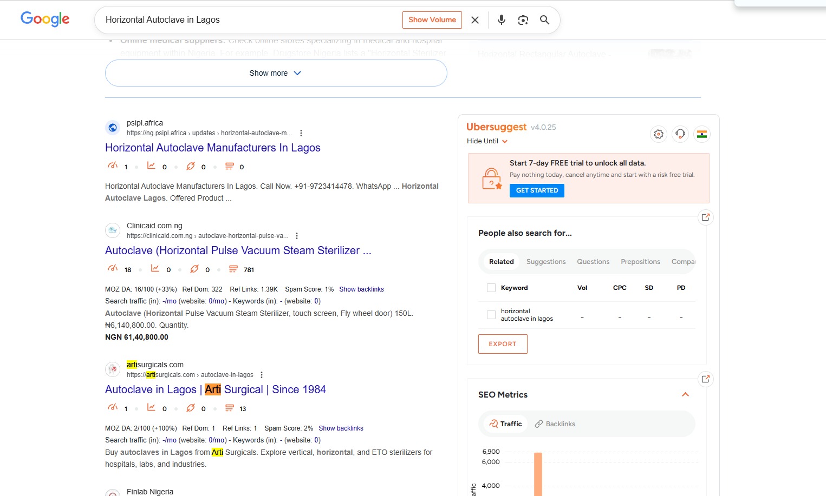Click the 'Spam Score: 2%' text

[289, 428]
